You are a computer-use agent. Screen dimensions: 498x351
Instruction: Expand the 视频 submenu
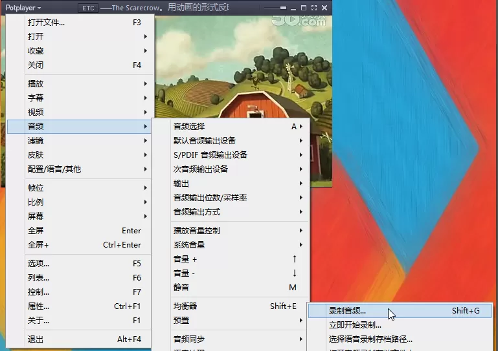pyautogui.click(x=80, y=112)
